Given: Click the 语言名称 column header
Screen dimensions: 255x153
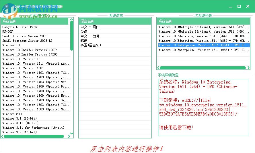Looking at the screenshot, I should coord(115,21).
